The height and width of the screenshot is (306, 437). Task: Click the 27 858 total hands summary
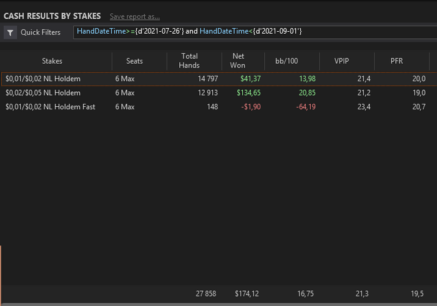coord(205,294)
